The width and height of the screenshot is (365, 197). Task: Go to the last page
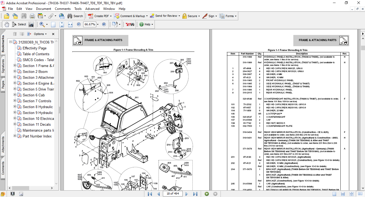pos(195,194)
